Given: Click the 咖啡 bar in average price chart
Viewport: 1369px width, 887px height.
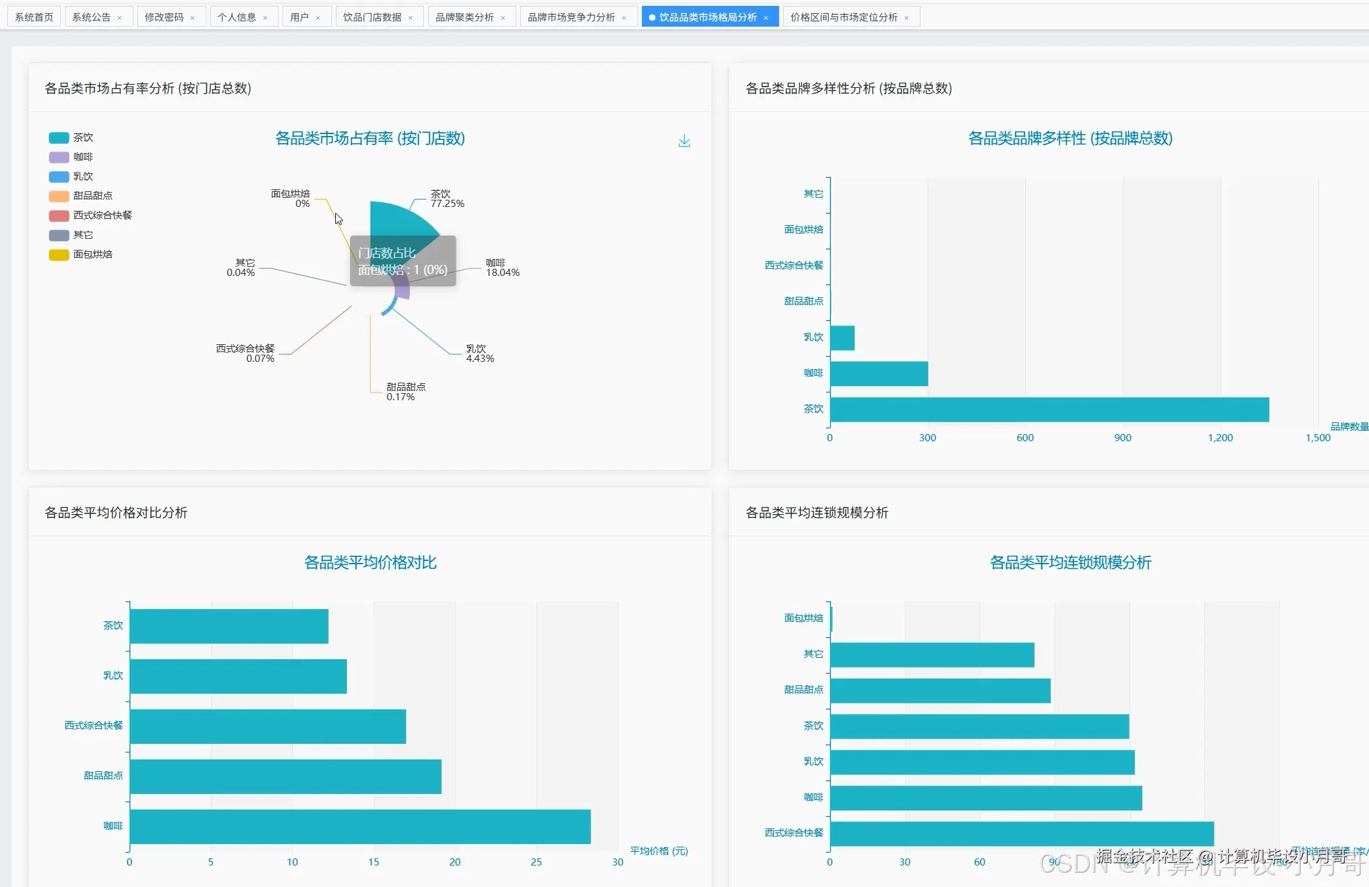Looking at the screenshot, I should pos(359,826).
